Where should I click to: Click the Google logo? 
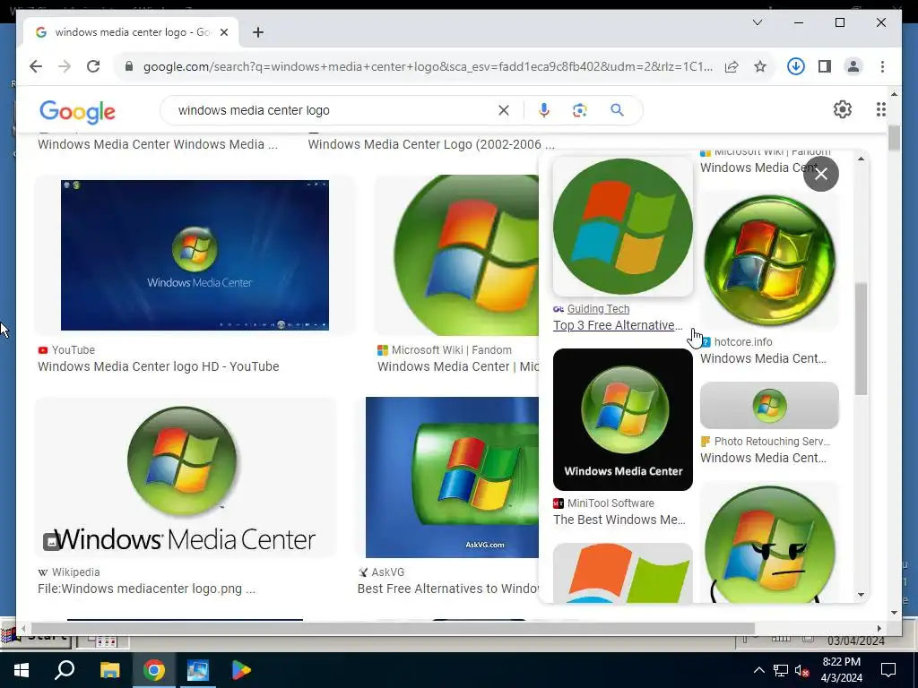(77, 111)
